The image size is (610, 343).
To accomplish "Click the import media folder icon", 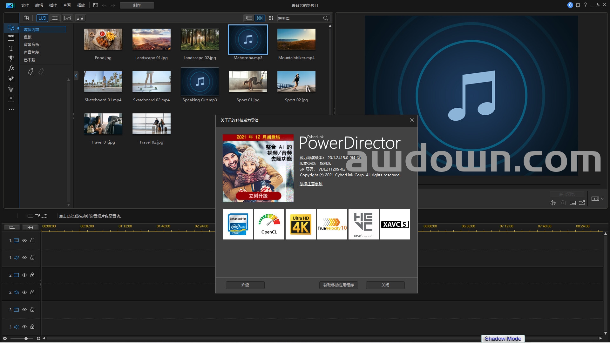I will (x=26, y=18).
